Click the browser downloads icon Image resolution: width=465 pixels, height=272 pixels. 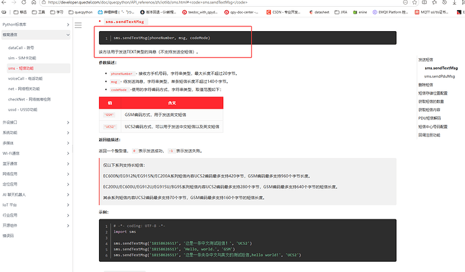454,3
